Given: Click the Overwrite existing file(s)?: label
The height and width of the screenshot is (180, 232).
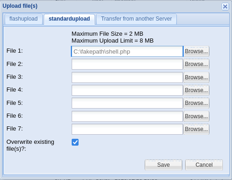Looking at the screenshot, I should (30, 145).
